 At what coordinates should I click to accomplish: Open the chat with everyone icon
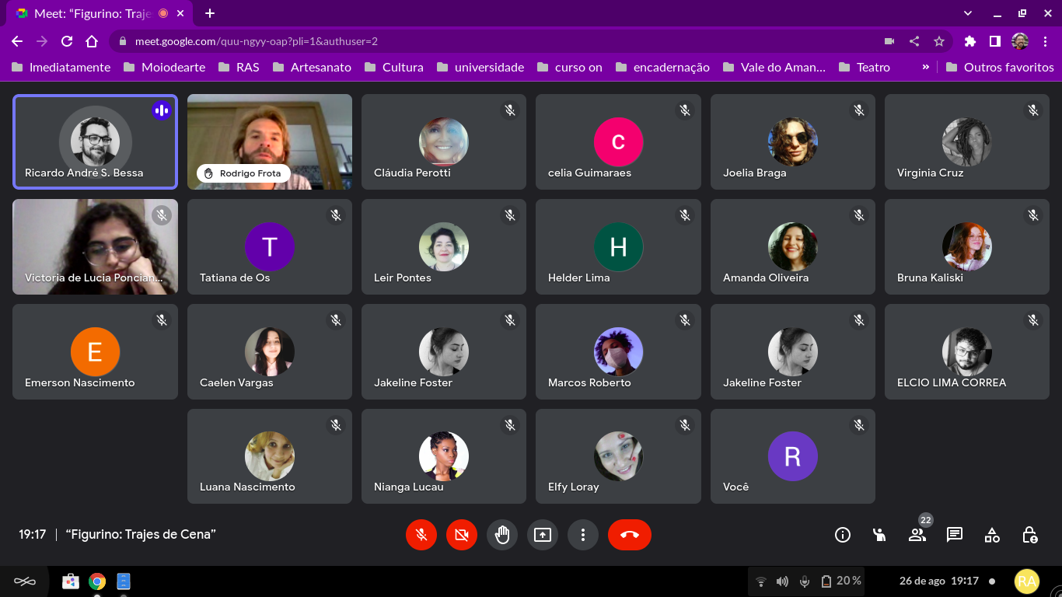click(955, 535)
